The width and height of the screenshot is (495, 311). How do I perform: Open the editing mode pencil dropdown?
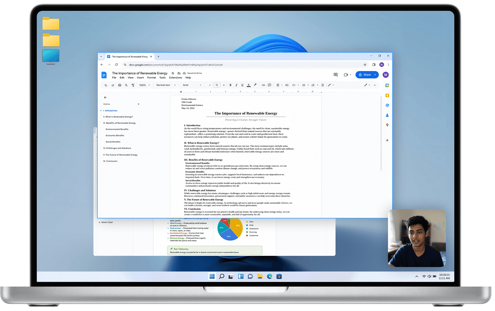pyautogui.click(x=367, y=85)
